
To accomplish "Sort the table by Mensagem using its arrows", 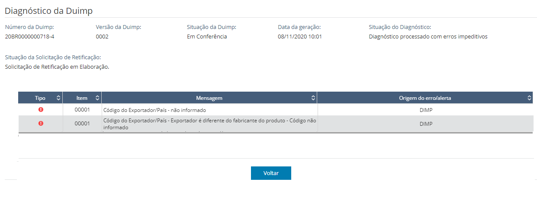I will (313, 98).
